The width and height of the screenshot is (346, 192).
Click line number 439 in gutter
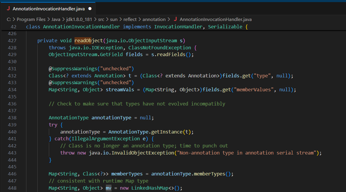click(12, 125)
